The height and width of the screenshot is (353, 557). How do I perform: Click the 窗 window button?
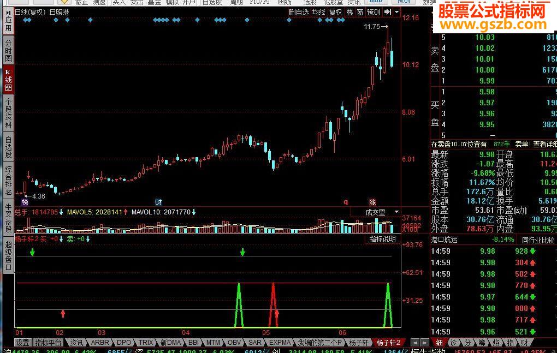pyautogui.click(x=360, y=12)
